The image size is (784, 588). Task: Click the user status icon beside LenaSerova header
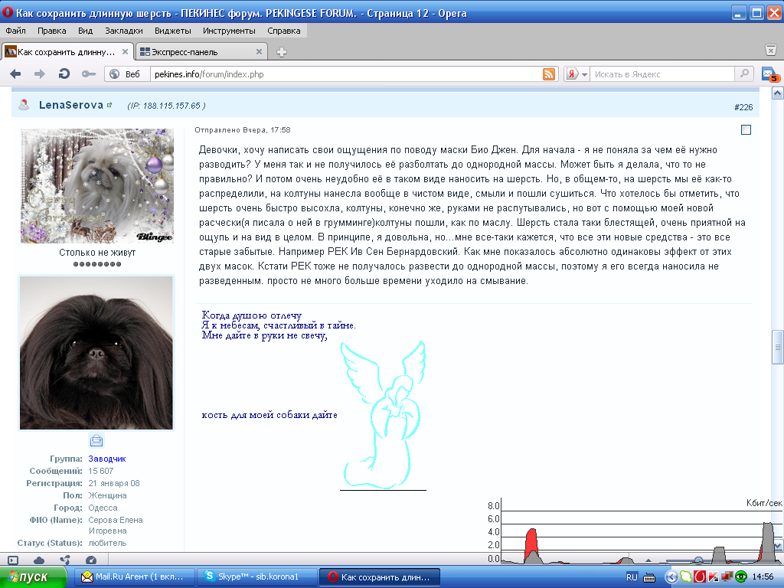coord(24,105)
